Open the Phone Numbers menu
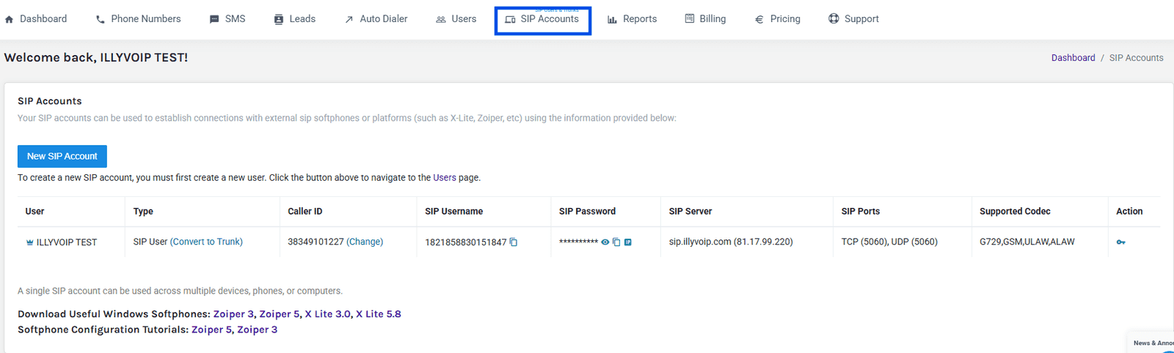1174x353 pixels. (138, 19)
